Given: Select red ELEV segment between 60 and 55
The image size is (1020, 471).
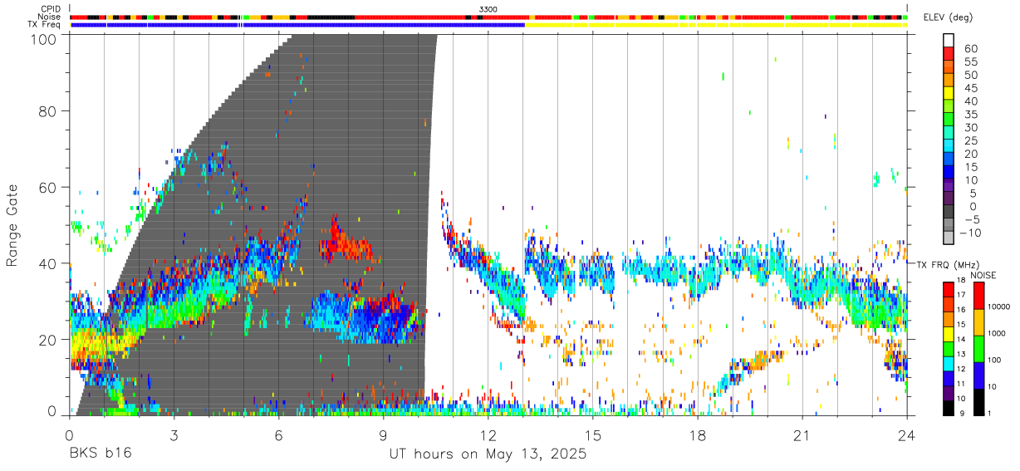Looking at the screenshot, I should [x=949, y=55].
